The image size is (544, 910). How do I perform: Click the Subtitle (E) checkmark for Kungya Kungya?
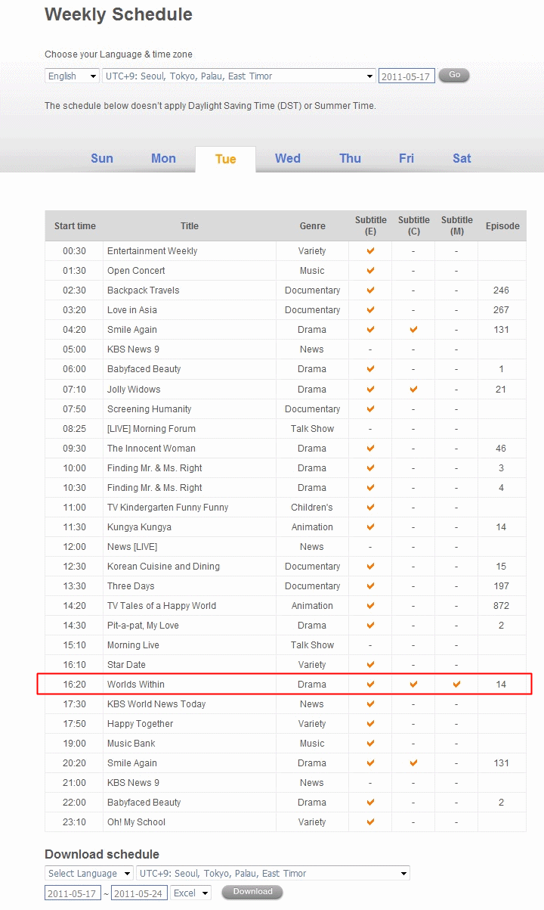pos(370,526)
